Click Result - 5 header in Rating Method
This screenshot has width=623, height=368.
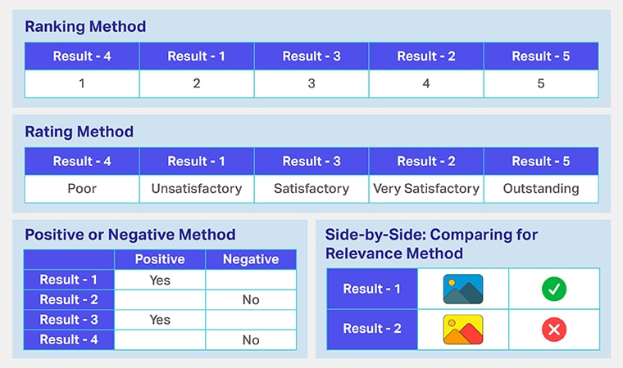click(541, 161)
